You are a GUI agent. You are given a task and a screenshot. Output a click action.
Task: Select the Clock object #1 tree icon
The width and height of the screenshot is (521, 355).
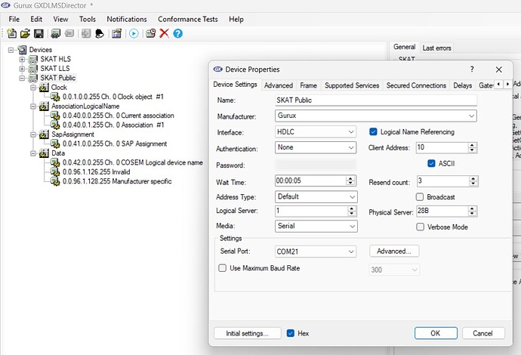click(55, 97)
